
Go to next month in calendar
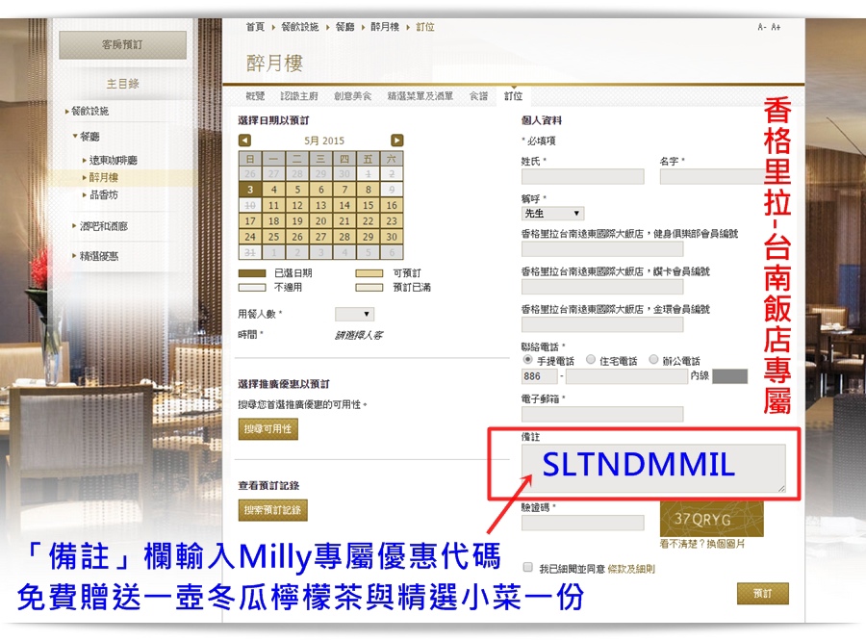[396, 141]
